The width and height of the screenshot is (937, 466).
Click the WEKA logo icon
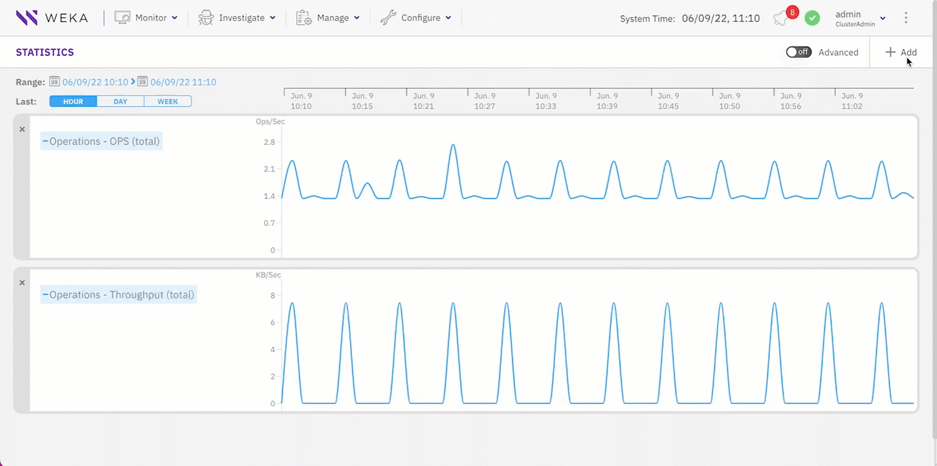pos(27,17)
